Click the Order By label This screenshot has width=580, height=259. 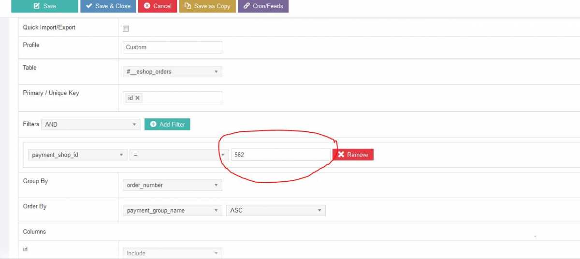tap(35, 206)
